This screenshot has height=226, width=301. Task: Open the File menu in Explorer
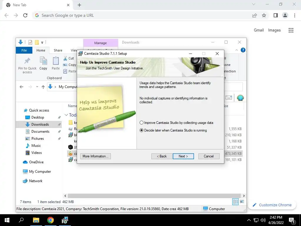pos(24,50)
